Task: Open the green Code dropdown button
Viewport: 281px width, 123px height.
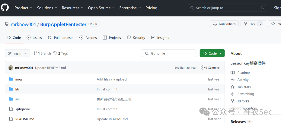Action: 212,53
